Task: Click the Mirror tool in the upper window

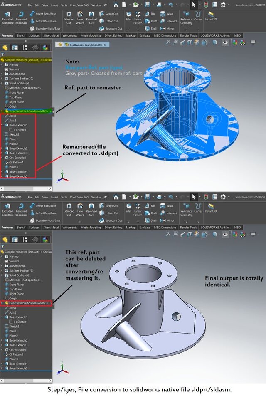Action: [167, 29]
